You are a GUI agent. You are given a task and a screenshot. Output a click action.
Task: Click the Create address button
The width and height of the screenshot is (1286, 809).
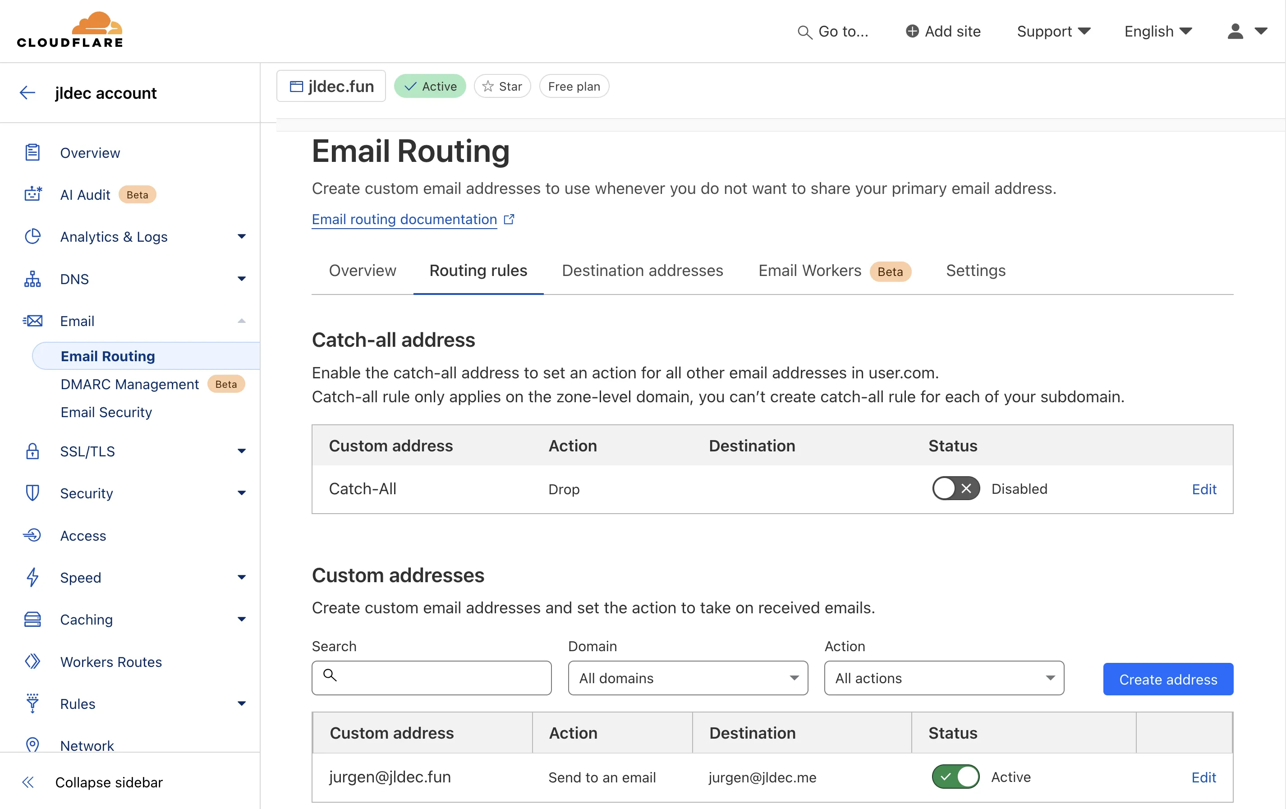pos(1168,679)
